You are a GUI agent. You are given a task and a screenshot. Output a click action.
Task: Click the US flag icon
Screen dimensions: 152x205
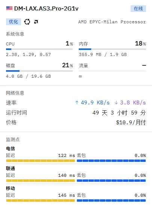pos(9,8)
